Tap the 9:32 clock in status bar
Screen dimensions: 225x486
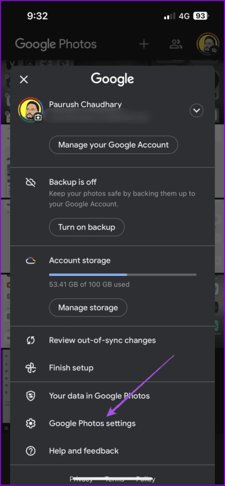pyautogui.click(x=38, y=16)
